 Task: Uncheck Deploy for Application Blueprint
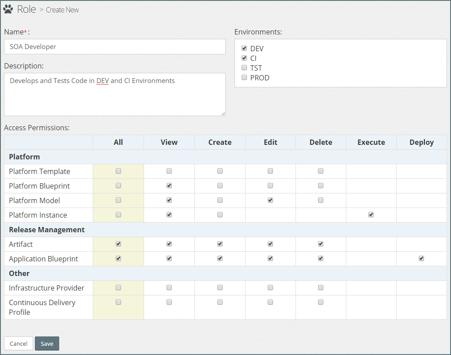(x=421, y=259)
